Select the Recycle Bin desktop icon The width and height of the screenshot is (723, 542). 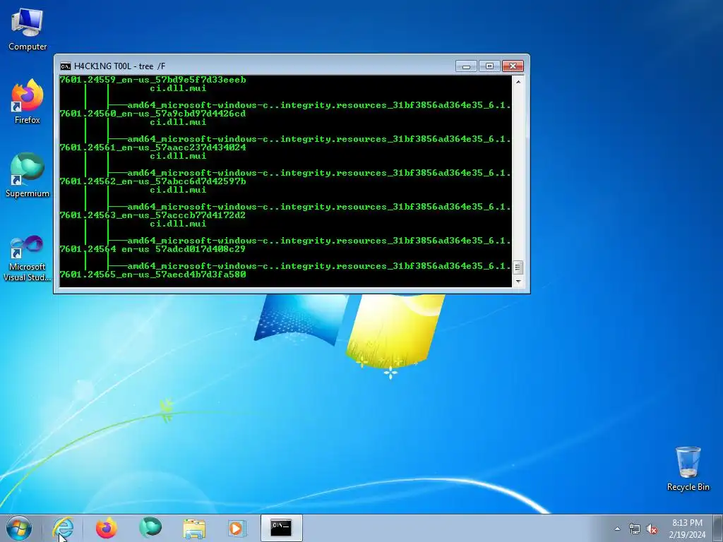point(688,469)
